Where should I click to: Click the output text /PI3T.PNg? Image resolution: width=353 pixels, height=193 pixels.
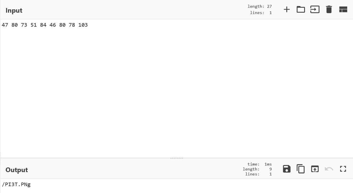click(x=16, y=184)
